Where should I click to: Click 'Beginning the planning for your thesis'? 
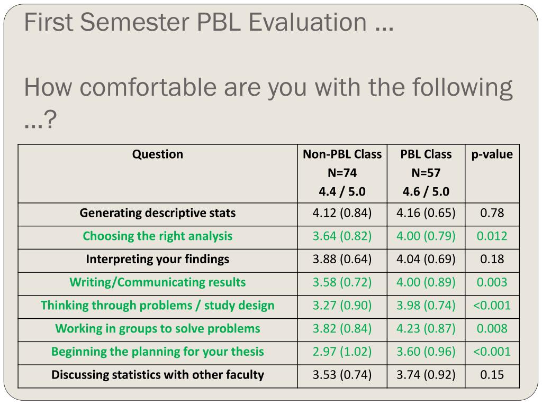click(x=158, y=352)
